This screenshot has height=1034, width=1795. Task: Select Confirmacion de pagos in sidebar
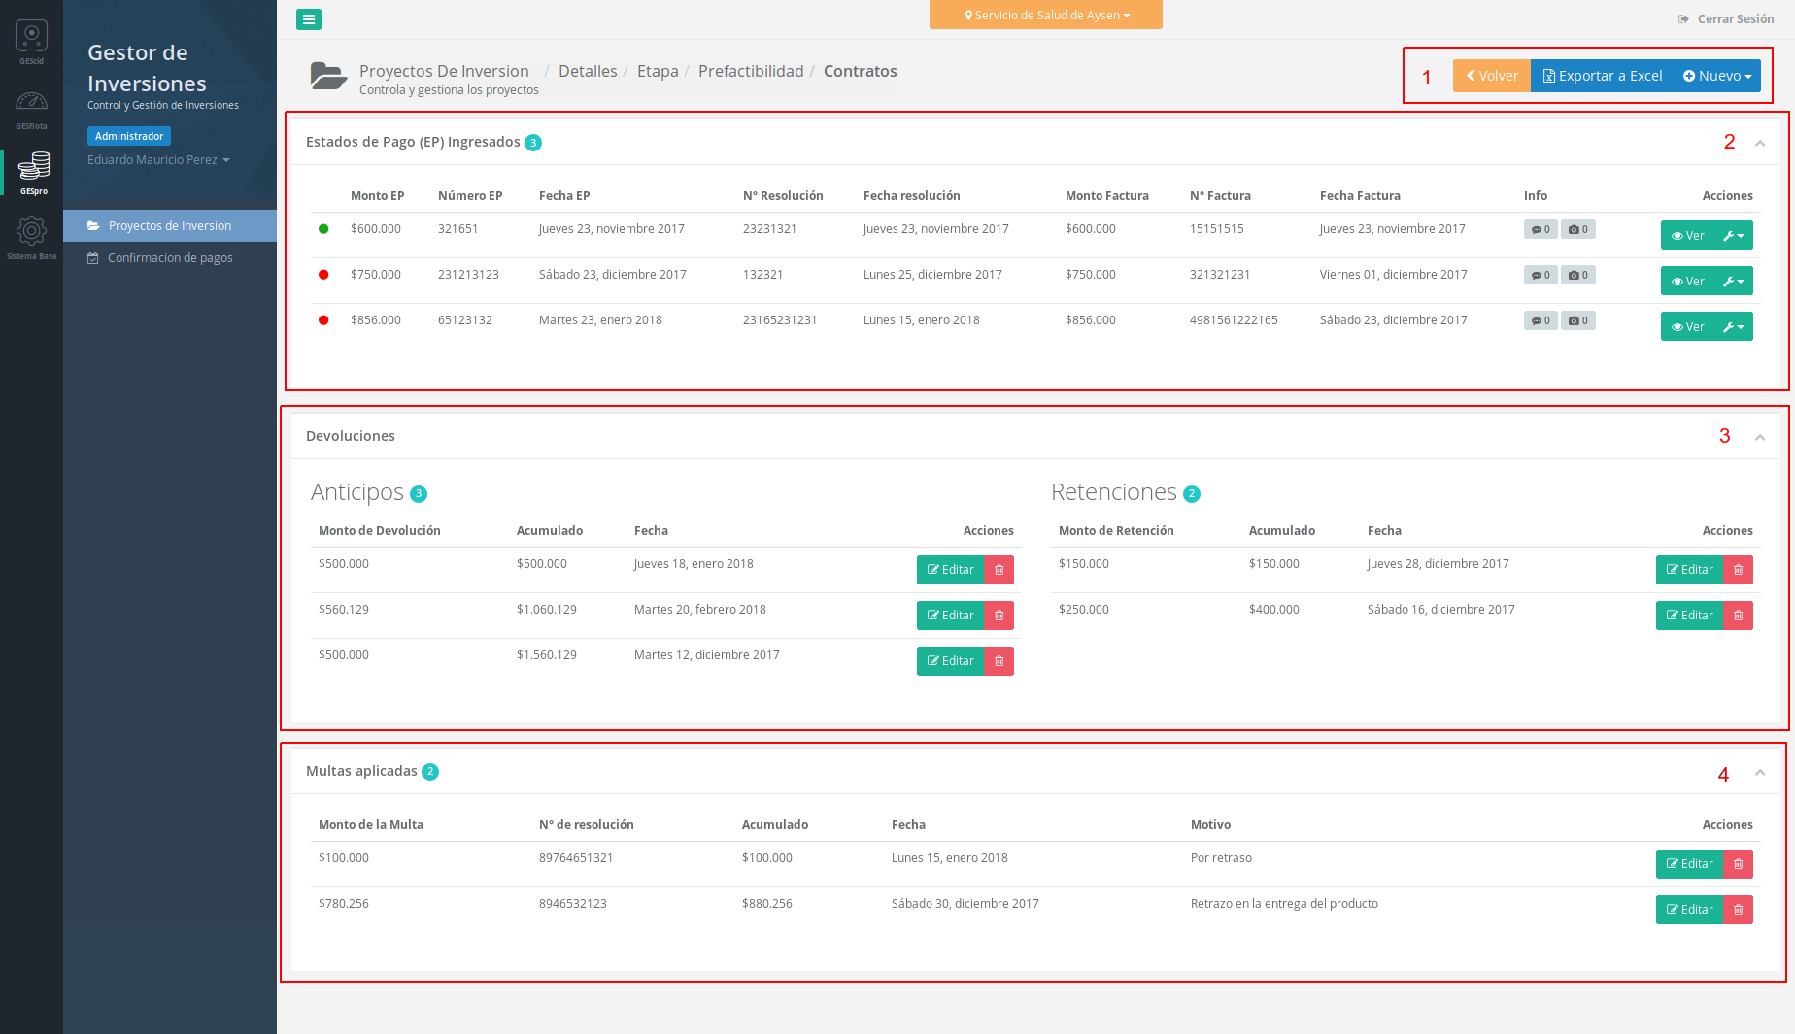170,258
